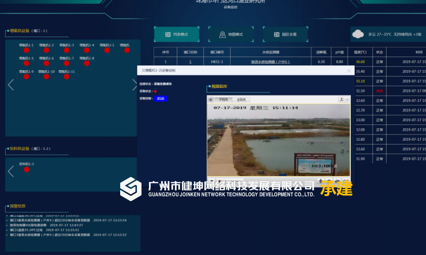Switch to 地图模式 map view
The width and height of the screenshot is (426, 255).
[231, 34]
